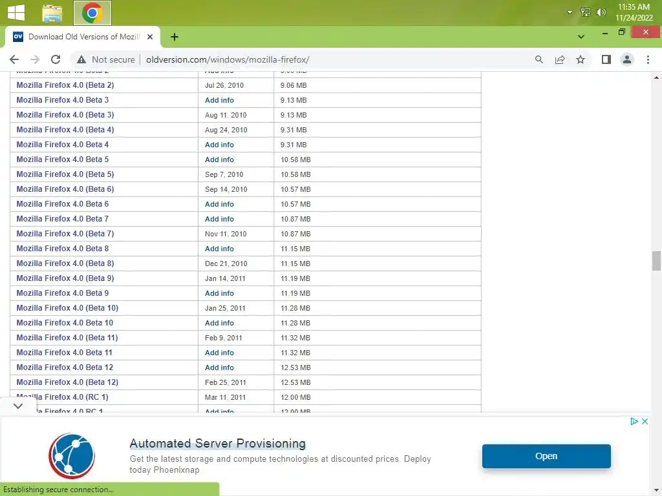
Task: Open the Chrome profile menu
Action: pos(627,59)
